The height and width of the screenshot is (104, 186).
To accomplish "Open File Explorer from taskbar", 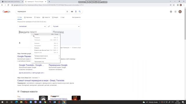I will [21, 102].
